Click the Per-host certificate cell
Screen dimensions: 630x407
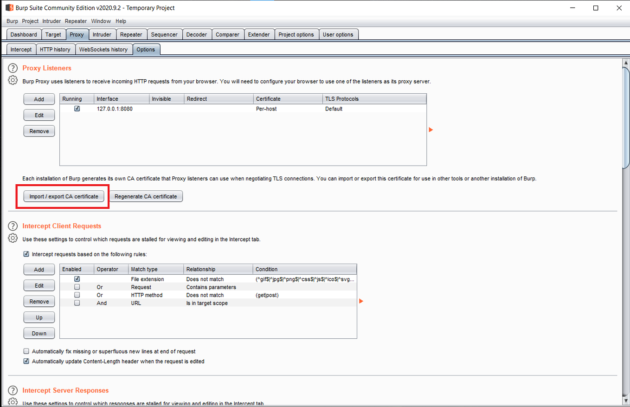[288, 109]
